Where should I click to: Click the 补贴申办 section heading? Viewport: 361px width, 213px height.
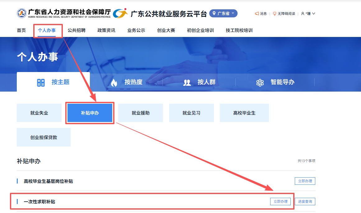[x=29, y=161]
